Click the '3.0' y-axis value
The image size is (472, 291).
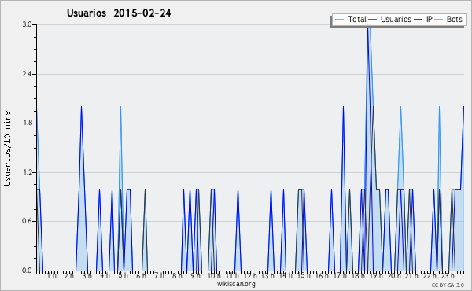pos(27,24)
